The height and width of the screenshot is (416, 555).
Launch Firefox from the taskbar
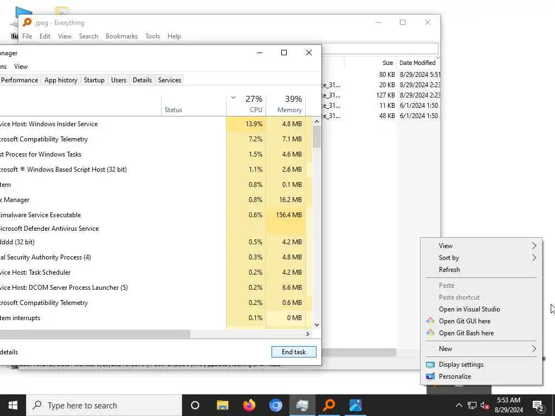point(249,405)
